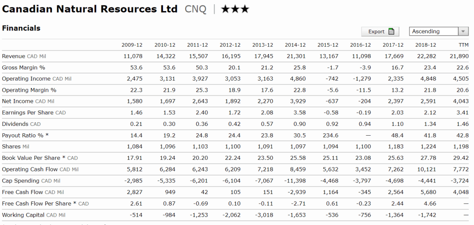Click 2014-12 free cash flow -2,939
Image resolution: width=474 pixels, height=225 pixels.
[297, 192]
